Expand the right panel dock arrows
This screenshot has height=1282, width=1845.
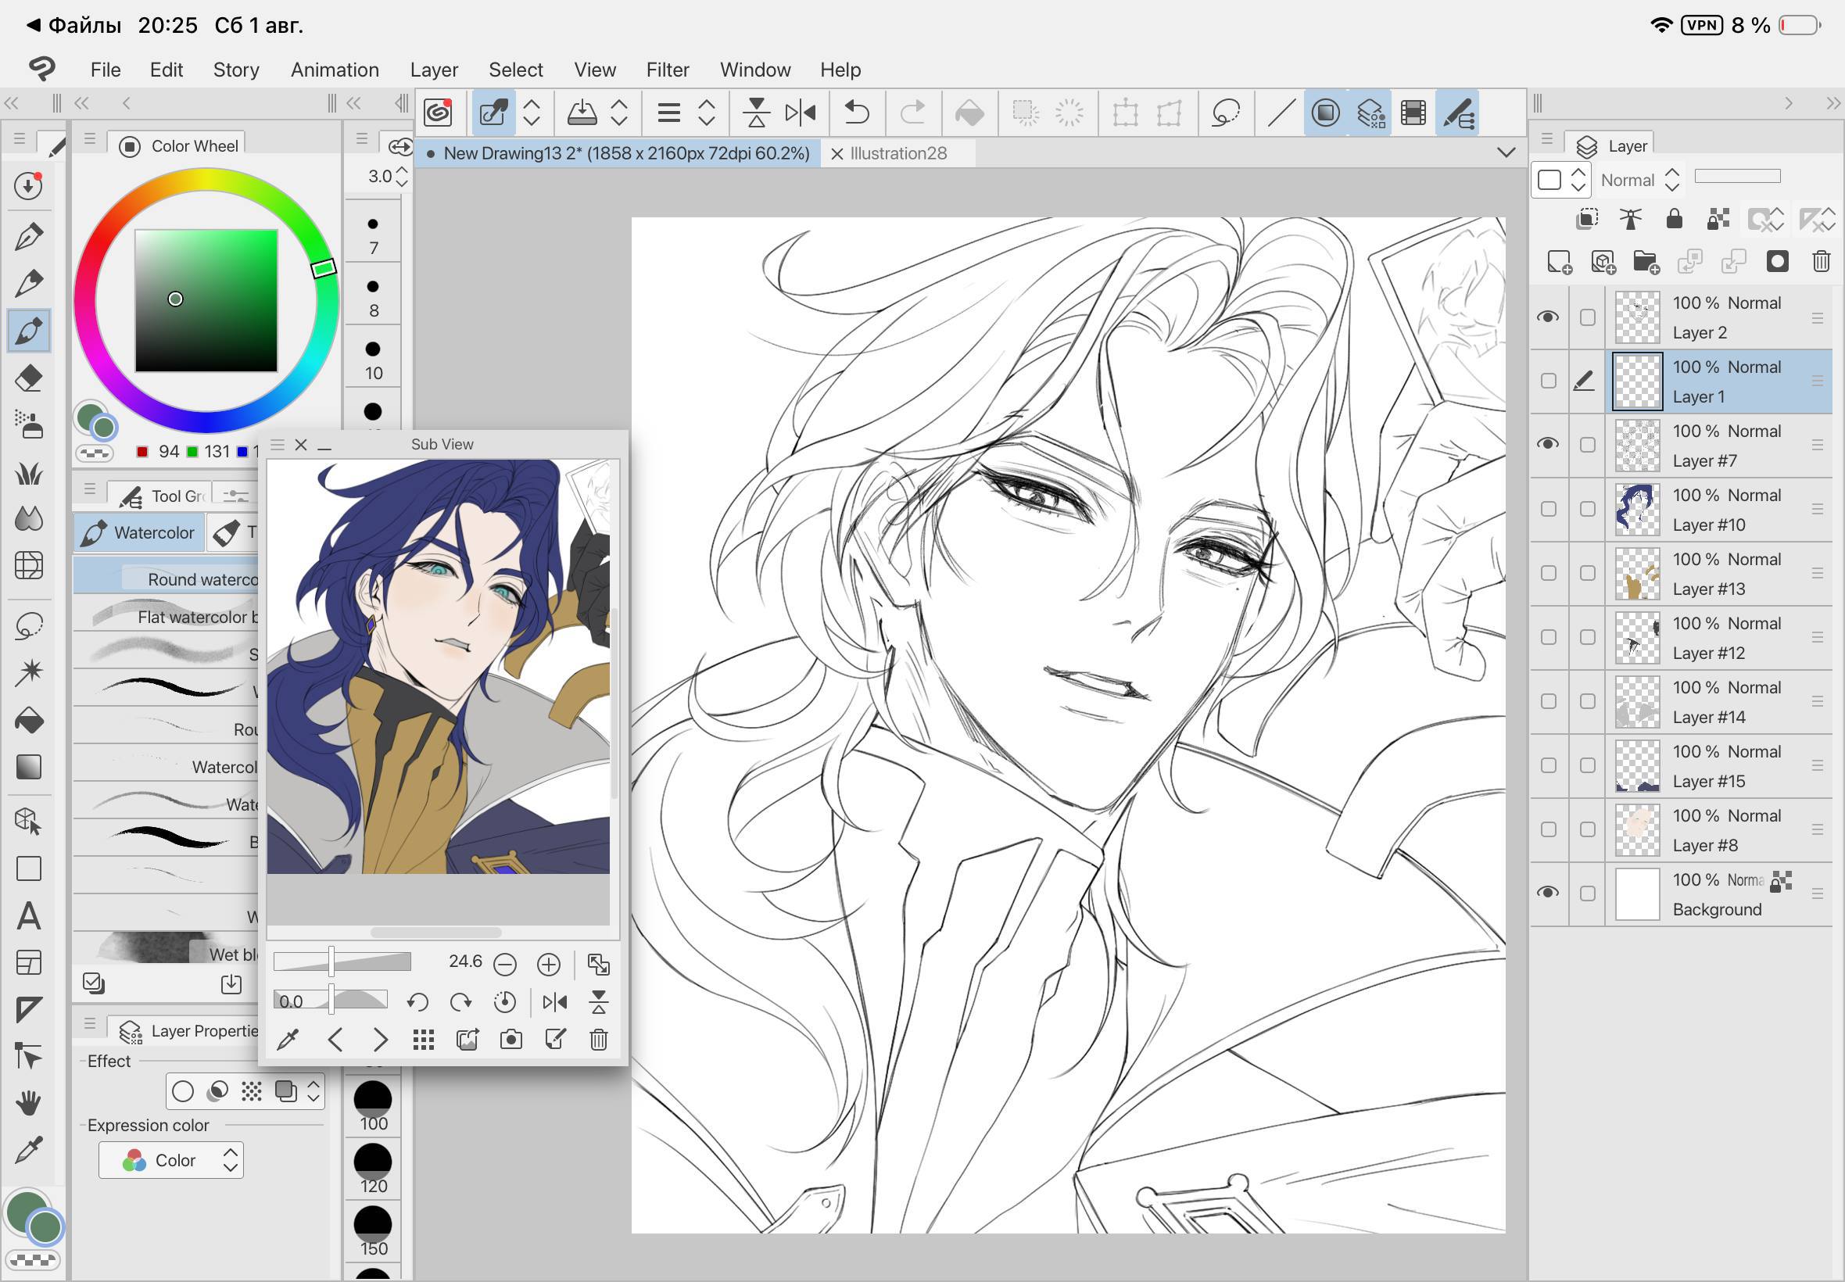[1832, 103]
